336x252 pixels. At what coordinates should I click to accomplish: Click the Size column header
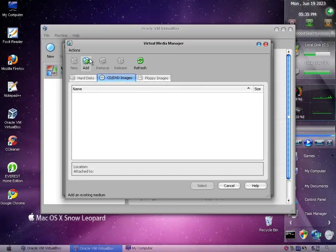tap(258, 89)
